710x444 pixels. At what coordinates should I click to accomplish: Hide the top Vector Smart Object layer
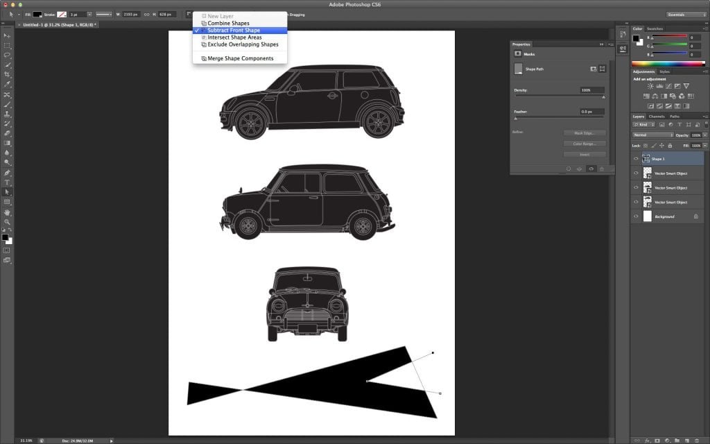tap(637, 173)
